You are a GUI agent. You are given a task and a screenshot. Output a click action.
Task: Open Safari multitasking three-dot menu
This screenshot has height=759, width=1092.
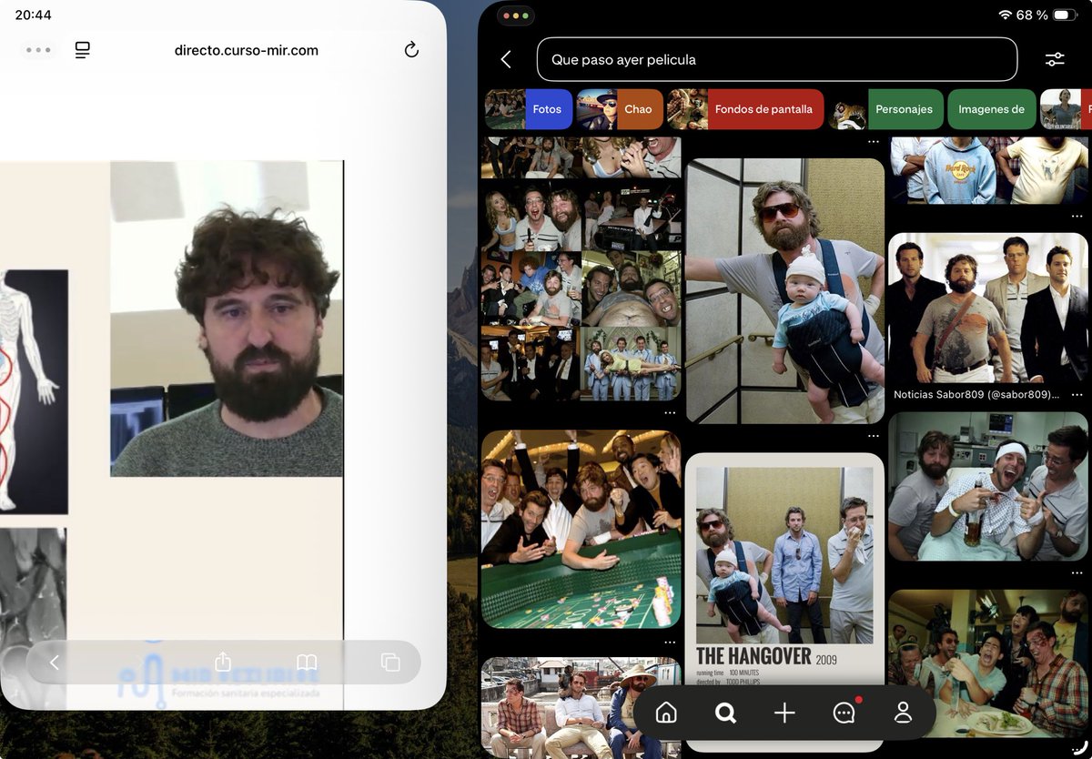tap(39, 50)
